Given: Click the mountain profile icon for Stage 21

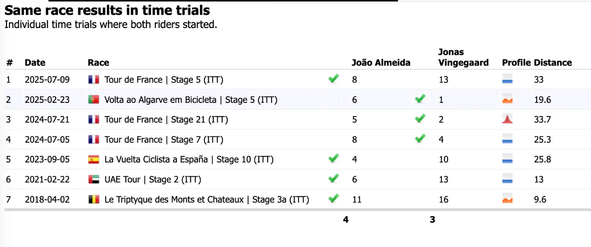Looking at the screenshot, I should pyautogui.click(x=507, y=119).
